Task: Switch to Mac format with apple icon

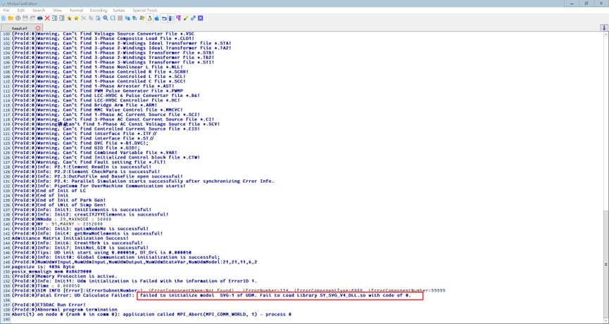Action: point(156,18)
